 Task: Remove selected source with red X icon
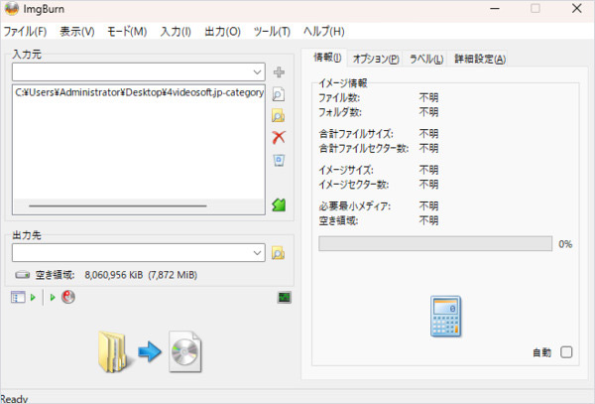click(x=279, y=137)
